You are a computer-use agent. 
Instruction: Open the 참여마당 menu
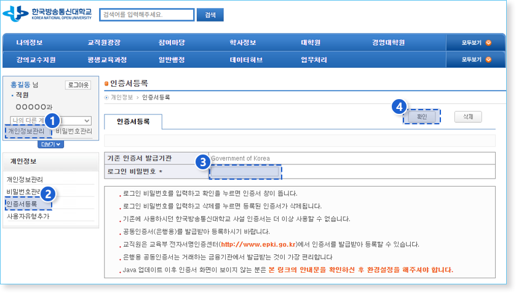[x=172, y=42]
